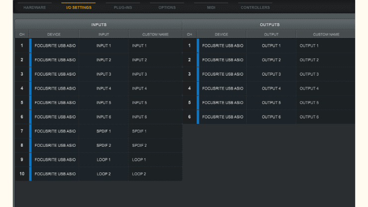Select input channel number 10
The height and width of the screenshot is (207, 368).
click(22, 174)
